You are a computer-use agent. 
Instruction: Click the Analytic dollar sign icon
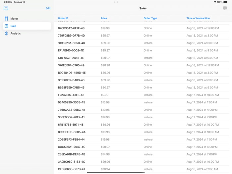coord(6,33)
